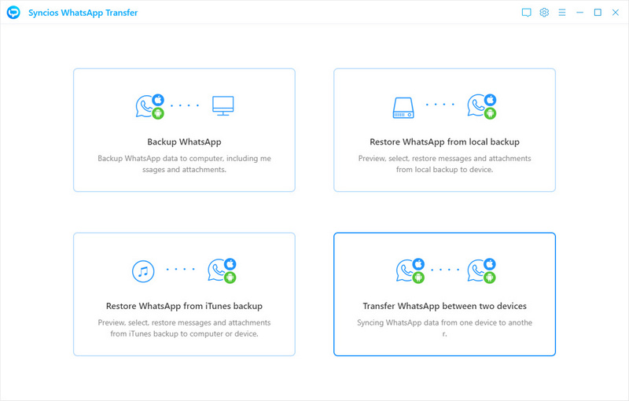Viewport: 629px width, 401px height.
Task: Click the Syncios WhatsApp Transfer title text
Action: pos(83,13)
